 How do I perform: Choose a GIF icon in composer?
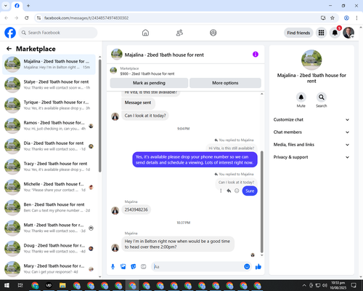(144, 267)
